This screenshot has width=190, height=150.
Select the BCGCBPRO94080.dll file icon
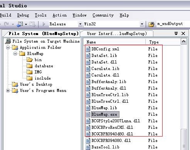click(x=88, y=141)
